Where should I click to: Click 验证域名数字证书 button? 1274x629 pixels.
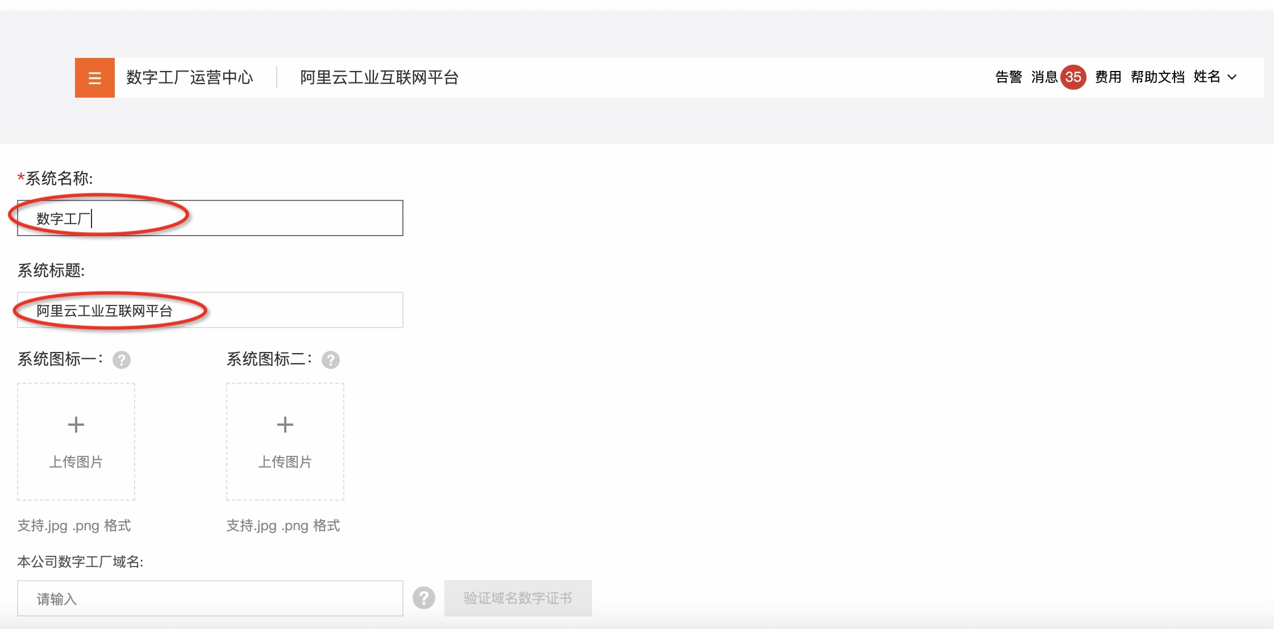(518, 598)
